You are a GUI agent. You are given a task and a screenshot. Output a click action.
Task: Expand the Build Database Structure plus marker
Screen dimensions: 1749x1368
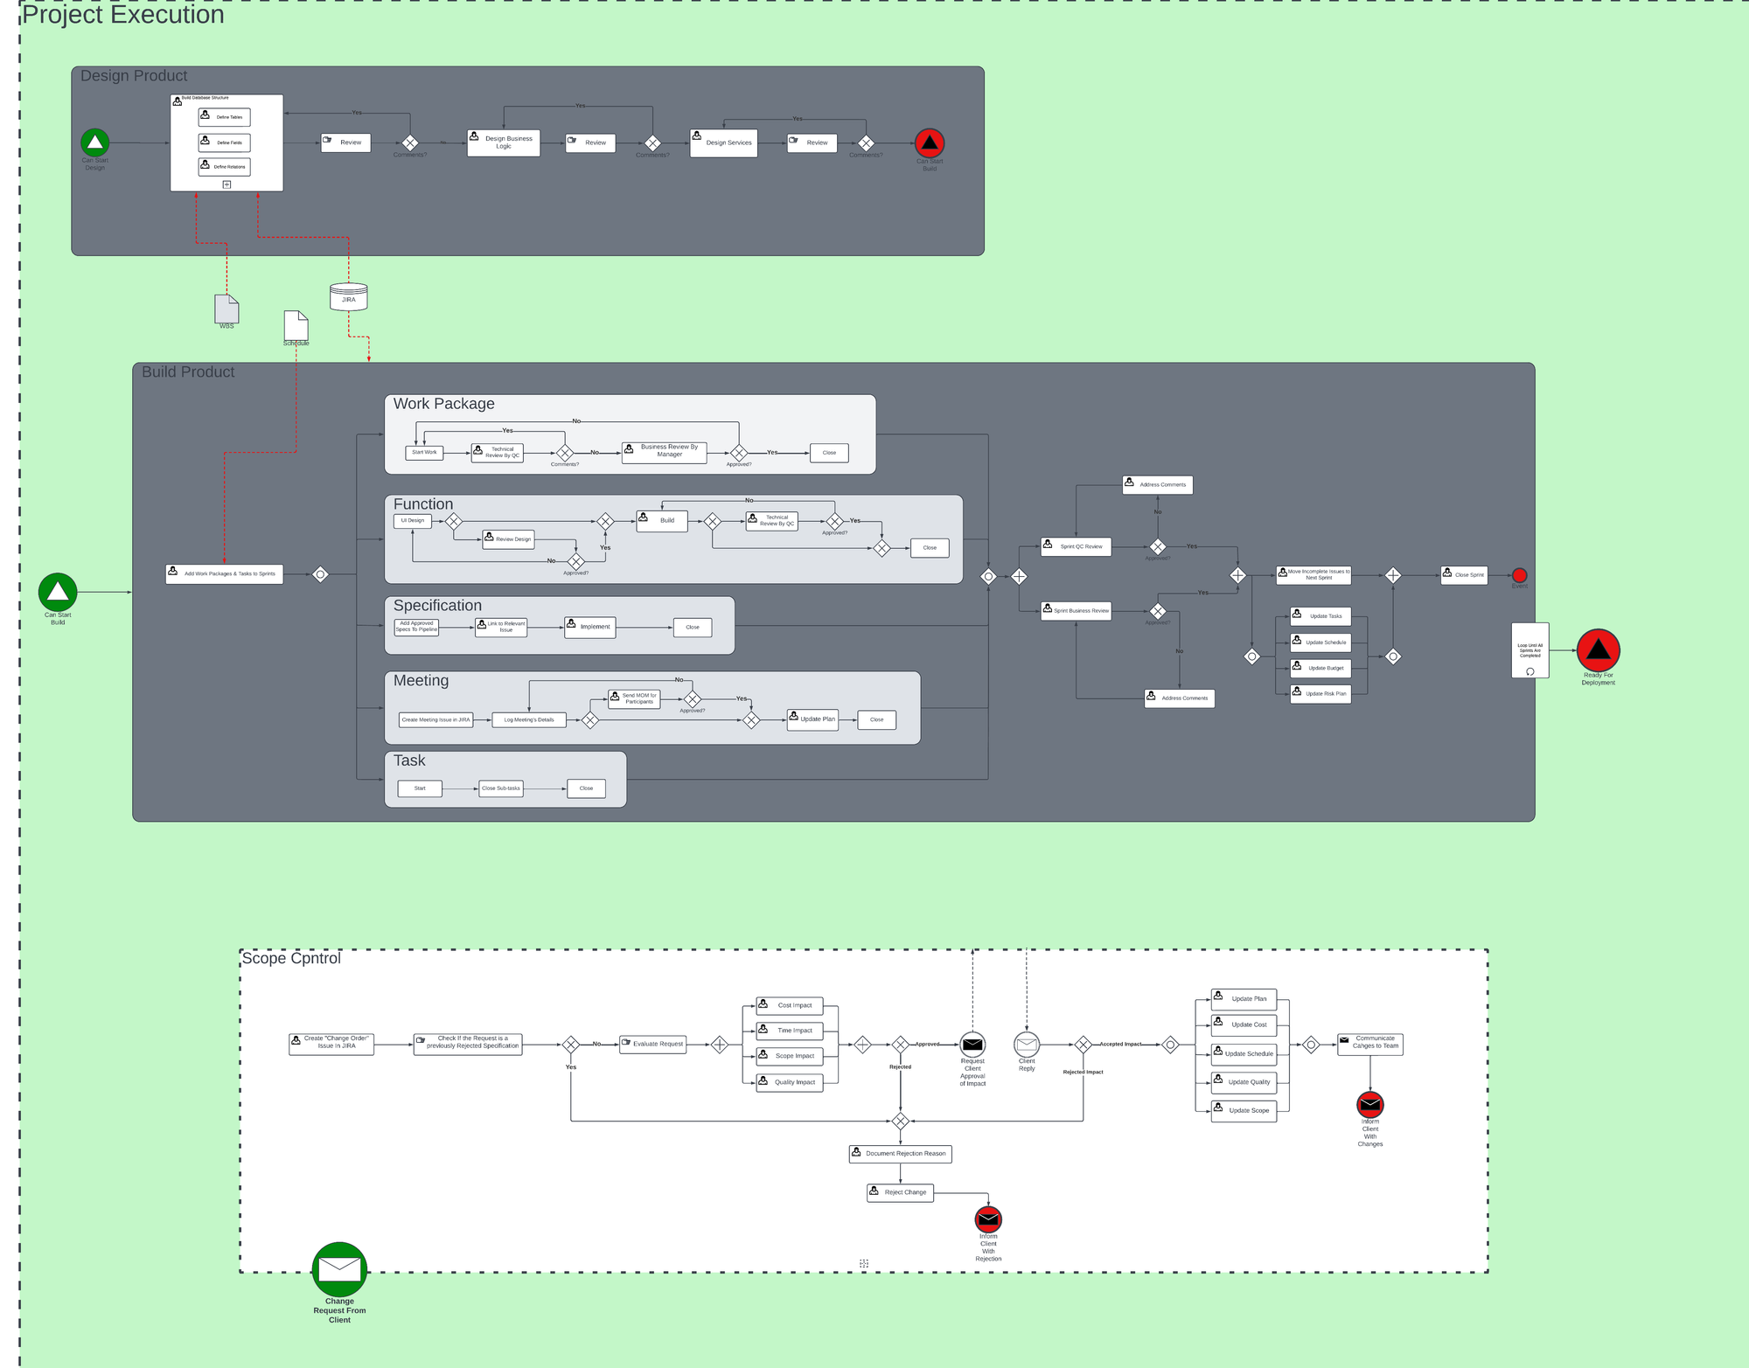226,184
